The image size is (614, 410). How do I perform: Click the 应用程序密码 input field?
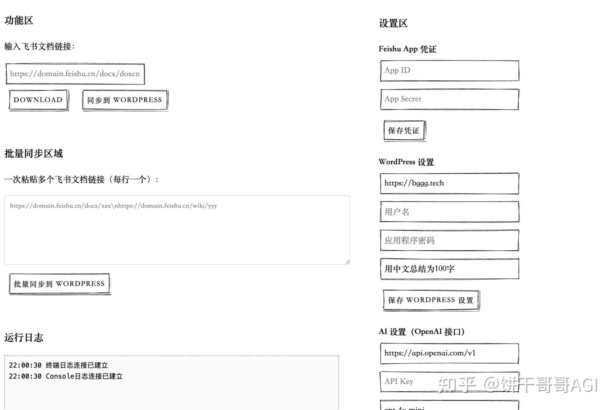(449, 240)
